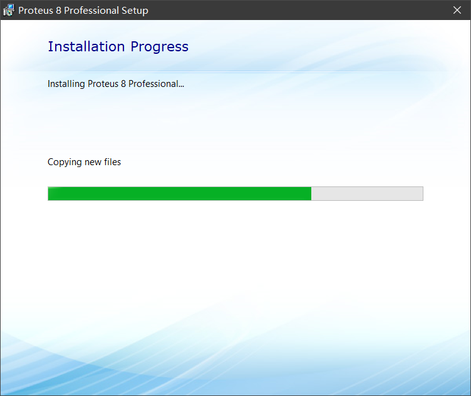Click the Proteus setup installer icon in title bar
Screen dimensions: 471x396
8,10
